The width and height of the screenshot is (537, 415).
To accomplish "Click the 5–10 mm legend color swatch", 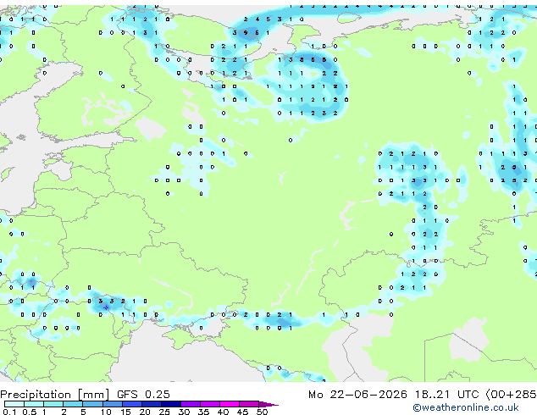I will point(93,404).
